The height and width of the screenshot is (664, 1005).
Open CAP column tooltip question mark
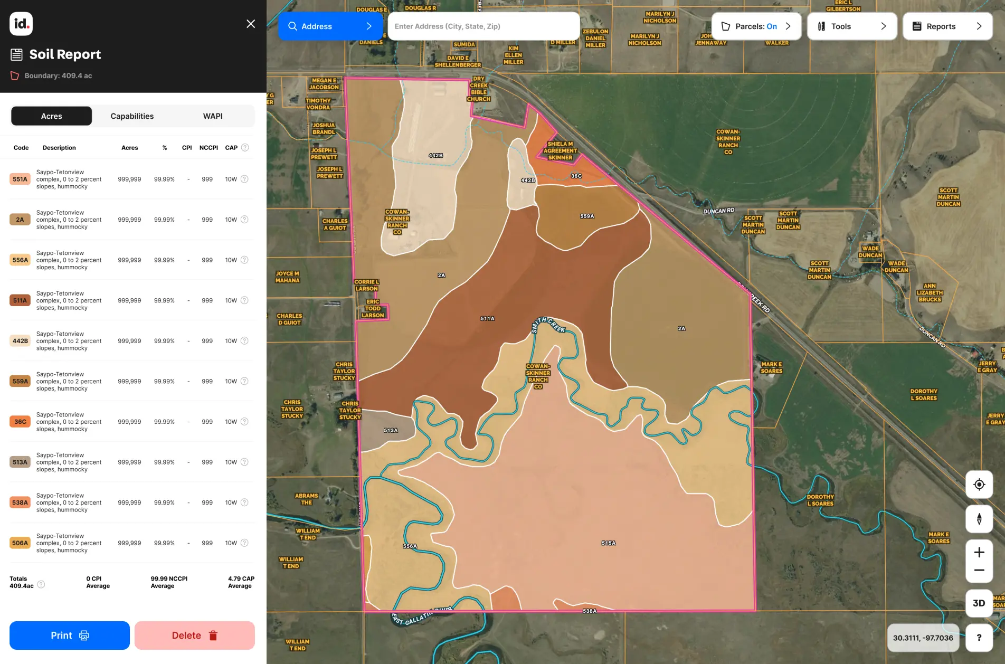coord(244,147)
